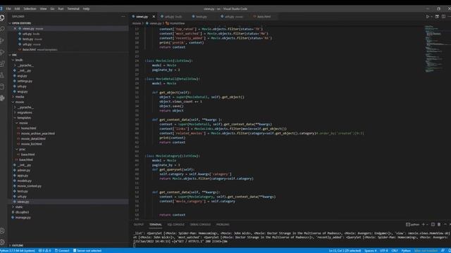Open the Help menu
Image resolution: width=451 pixels, height=253 pixels.
click(x=86, y=9)
